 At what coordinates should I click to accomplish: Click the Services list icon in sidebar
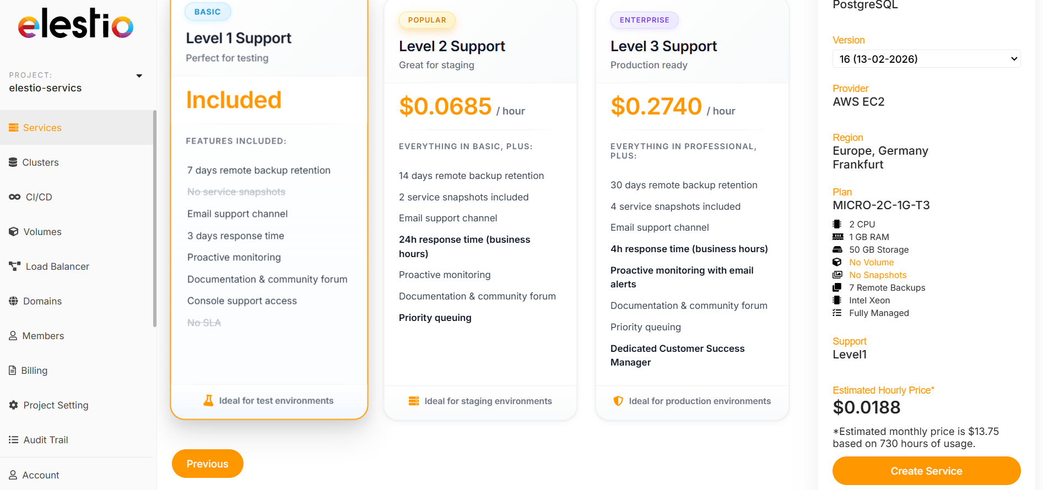(x=14, y=128)
